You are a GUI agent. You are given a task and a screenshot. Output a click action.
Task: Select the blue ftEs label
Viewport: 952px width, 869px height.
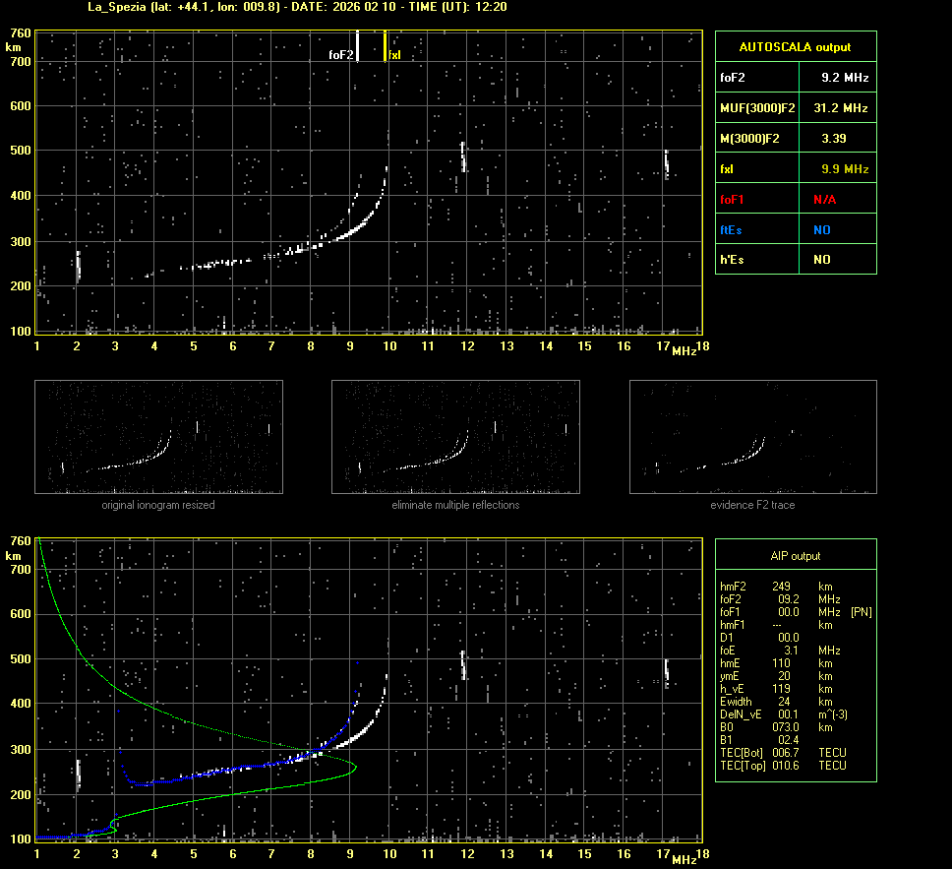point(732,230)
